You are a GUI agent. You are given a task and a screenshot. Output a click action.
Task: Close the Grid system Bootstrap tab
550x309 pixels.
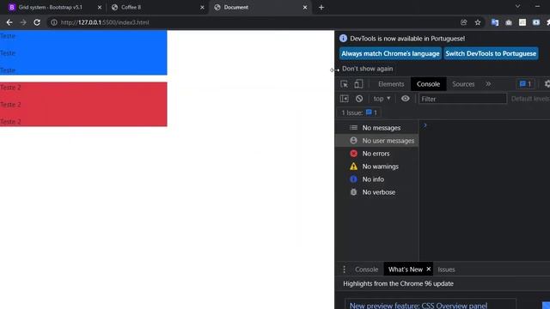pyautogui.click(x=100, y=8)
